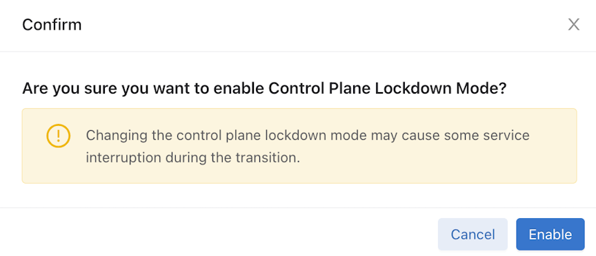
Task: Click the circled exclamation mark in the alert box
Action: 58,136
